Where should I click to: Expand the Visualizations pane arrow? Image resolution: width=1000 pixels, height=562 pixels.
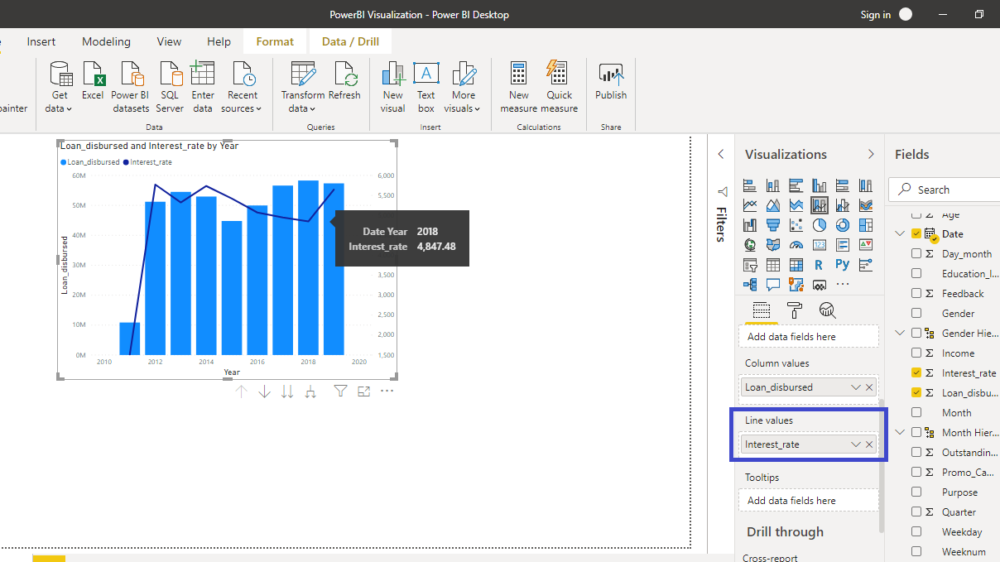tap(871, 155)
